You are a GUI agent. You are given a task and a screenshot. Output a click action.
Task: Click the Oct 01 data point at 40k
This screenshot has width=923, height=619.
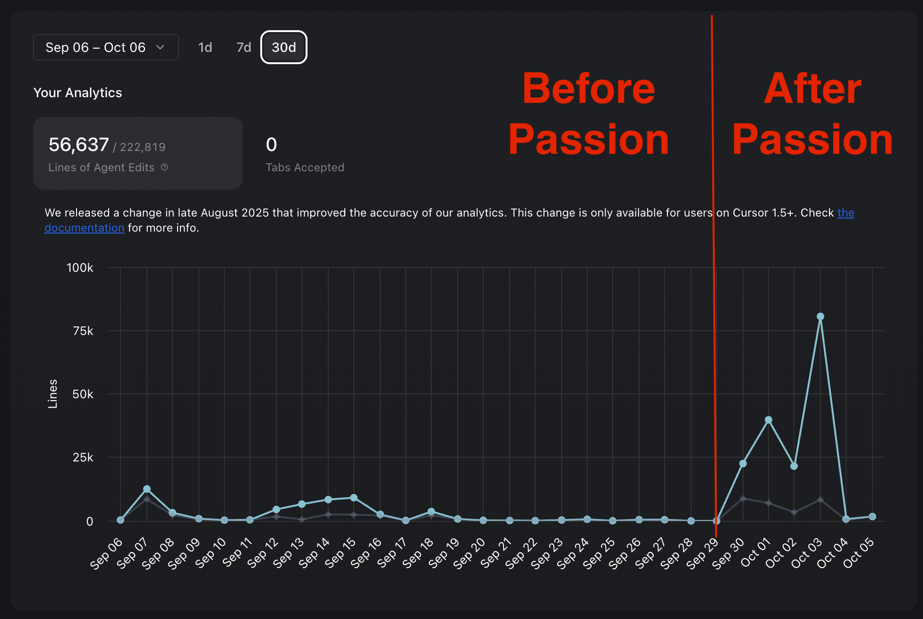769,420
